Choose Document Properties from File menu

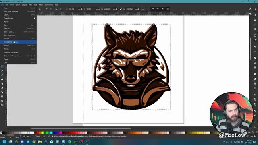point(18,56)
